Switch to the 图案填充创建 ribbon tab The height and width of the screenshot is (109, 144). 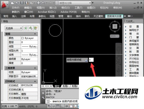(x=114, y=16)
